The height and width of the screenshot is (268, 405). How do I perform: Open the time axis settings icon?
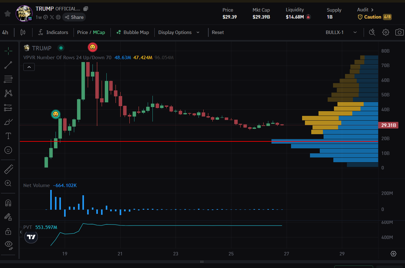pos(393,254)
